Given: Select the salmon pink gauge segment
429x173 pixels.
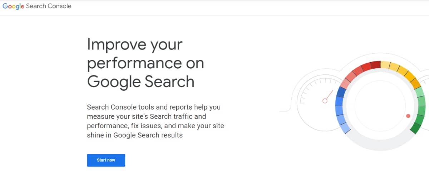Looking at the screenshot, I should pyautogui.click(x=345, y=83).
